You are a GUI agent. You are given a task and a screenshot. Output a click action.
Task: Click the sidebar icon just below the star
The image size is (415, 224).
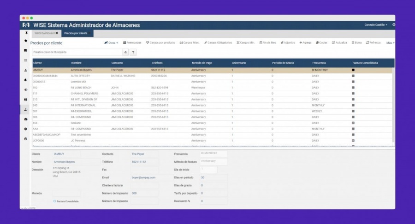click(x=26, y=51)
